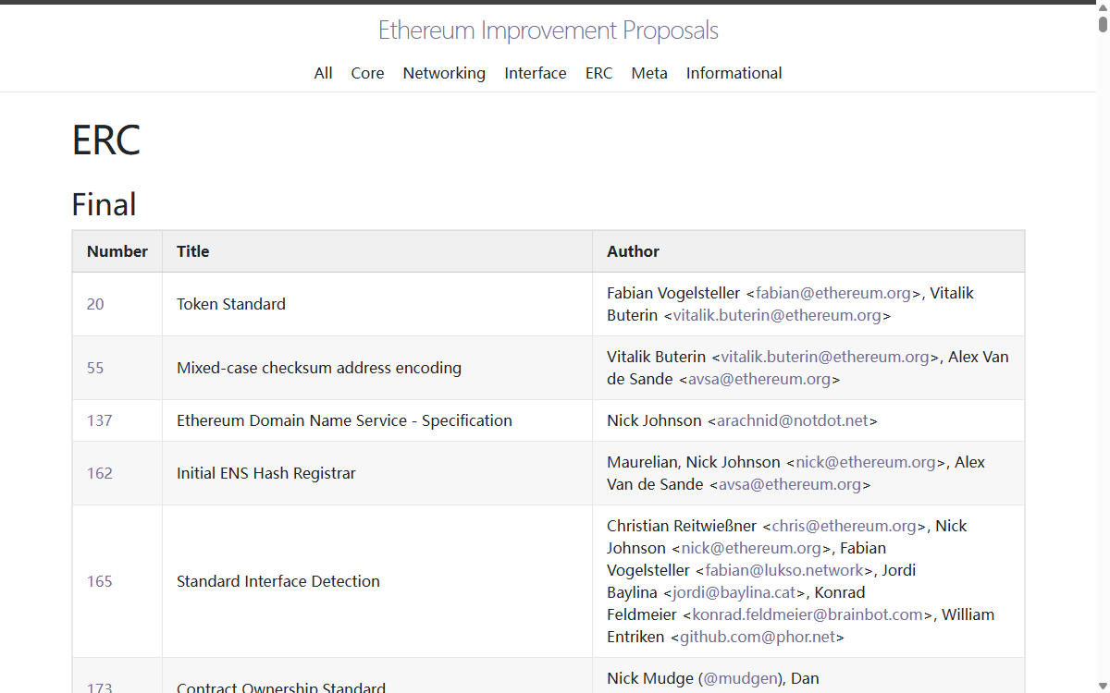The image size is (1110, 693).
Task: Go to the Core category
Action: click(367, 73)
